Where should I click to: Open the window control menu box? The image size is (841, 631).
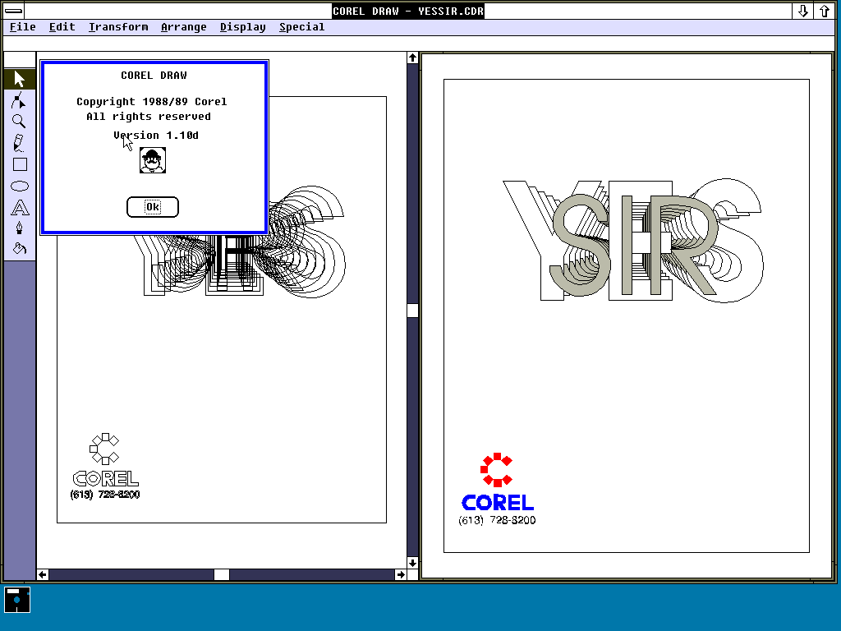click(x=13, y=11)
